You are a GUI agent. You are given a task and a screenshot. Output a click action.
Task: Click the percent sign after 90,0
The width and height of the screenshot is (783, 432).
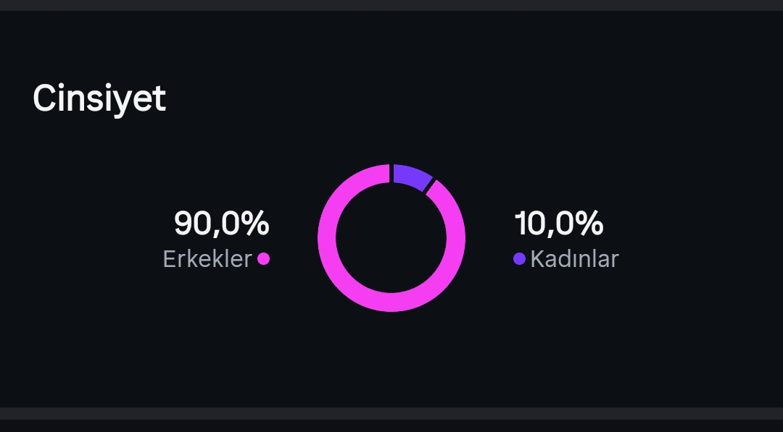pyautogui.click(x=257, y=223)
